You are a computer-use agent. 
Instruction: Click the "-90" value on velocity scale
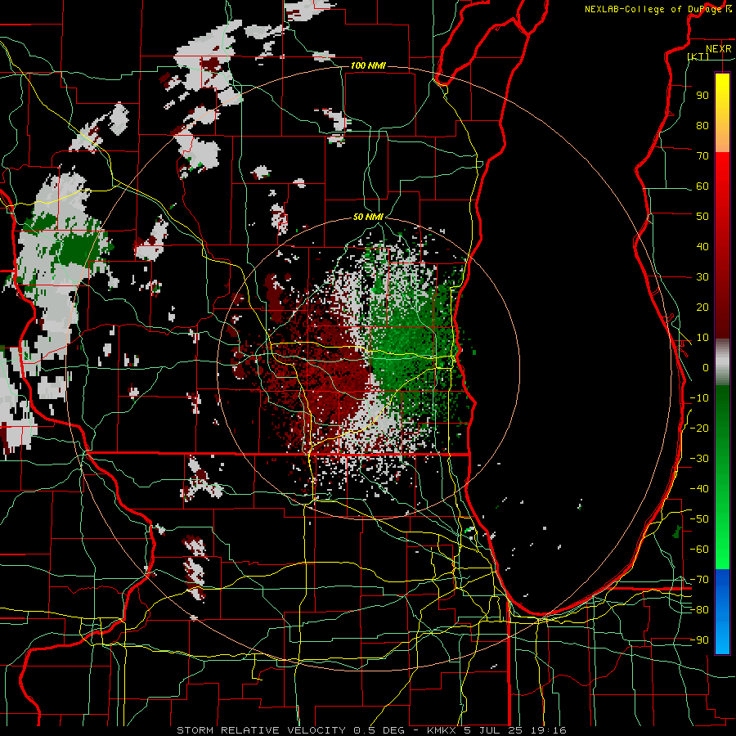pos(699,640)
